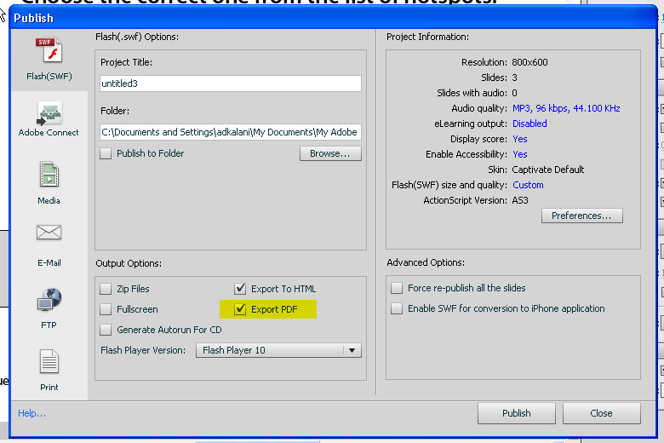Click the Flash Player dropdown arrow
The width and height of the screenshot is (664, 443).
(352, 351)
